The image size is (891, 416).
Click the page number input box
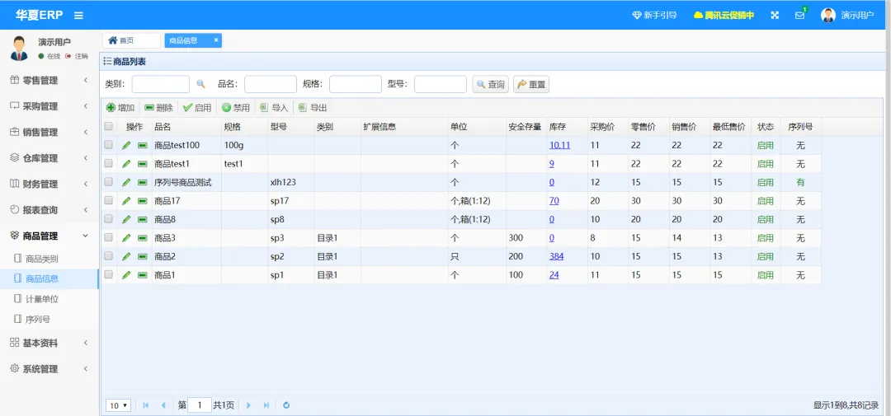click(200, 405)
